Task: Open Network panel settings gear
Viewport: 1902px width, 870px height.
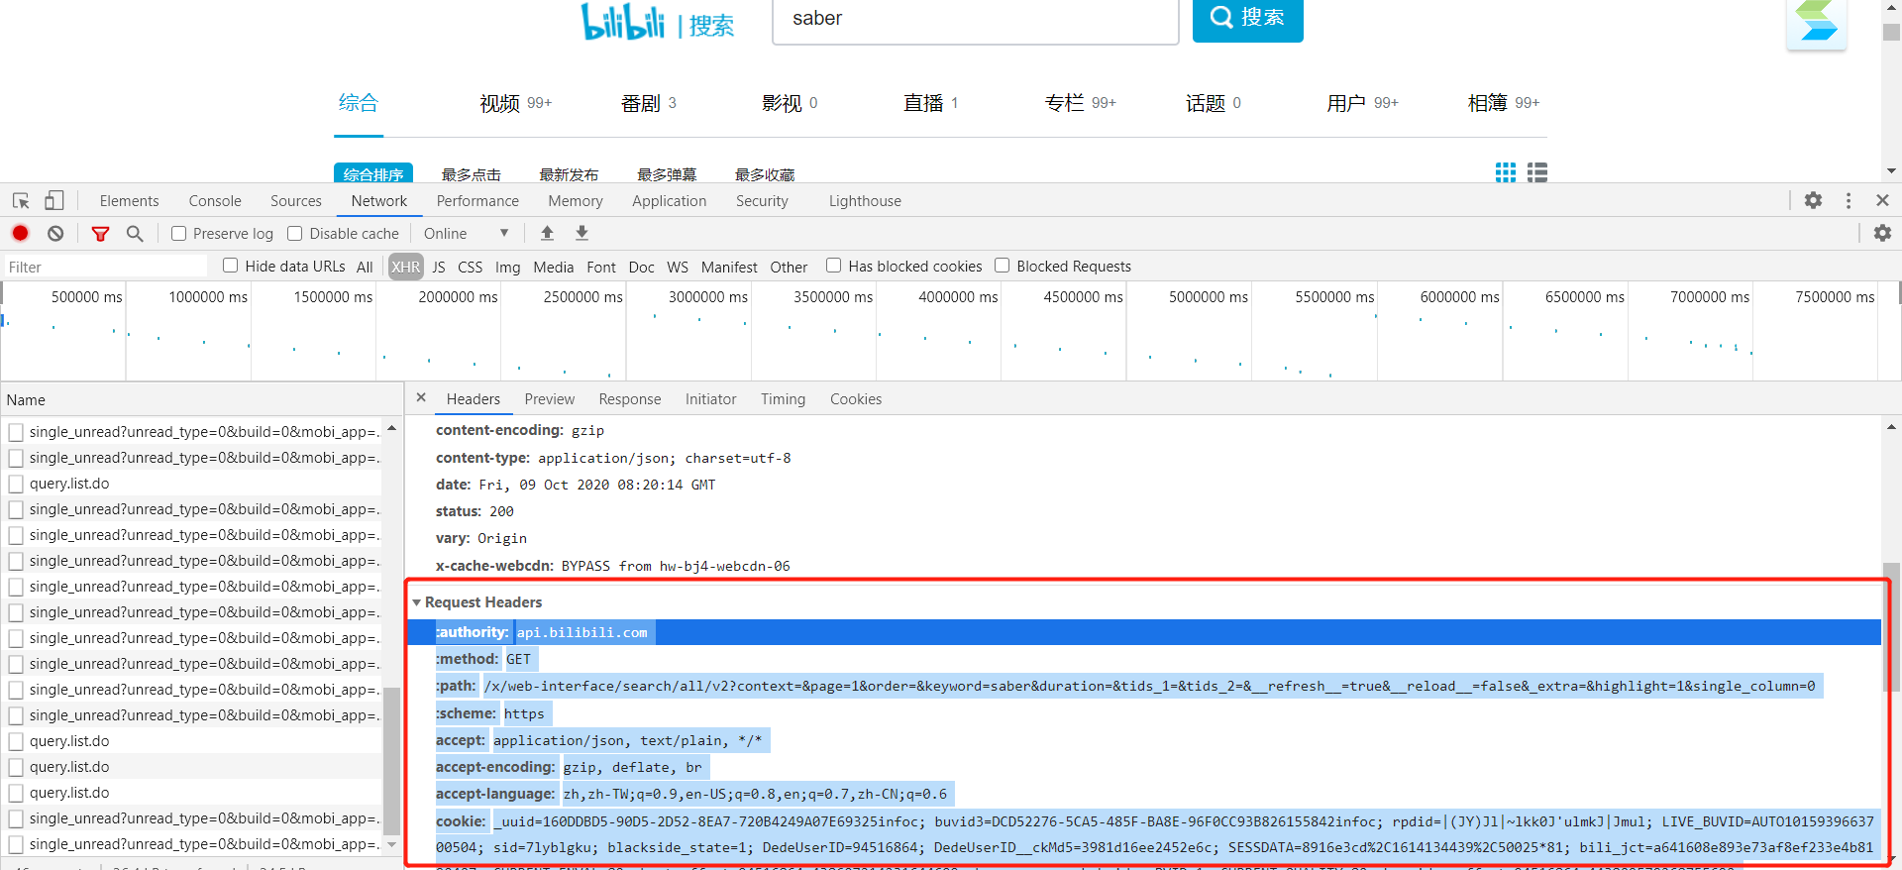Action: pyautogui.click(x=1882, y=233)
